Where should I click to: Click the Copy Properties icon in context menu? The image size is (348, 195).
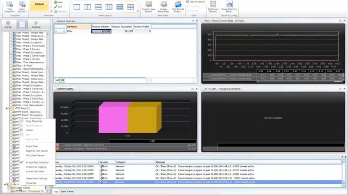(x=22, y=121)
